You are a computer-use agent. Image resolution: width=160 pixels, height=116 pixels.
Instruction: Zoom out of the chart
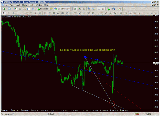coord(93,9)
